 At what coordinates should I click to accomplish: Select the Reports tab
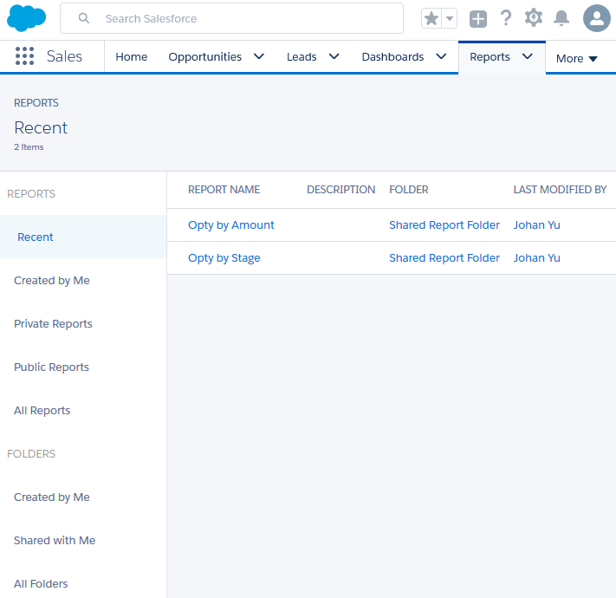[490, 57]
